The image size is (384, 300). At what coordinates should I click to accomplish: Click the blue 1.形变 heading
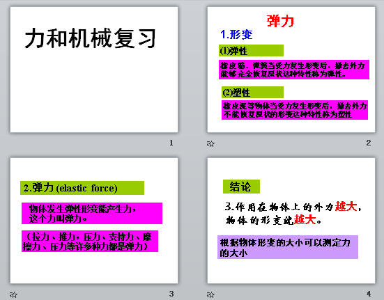click(236, 35)
